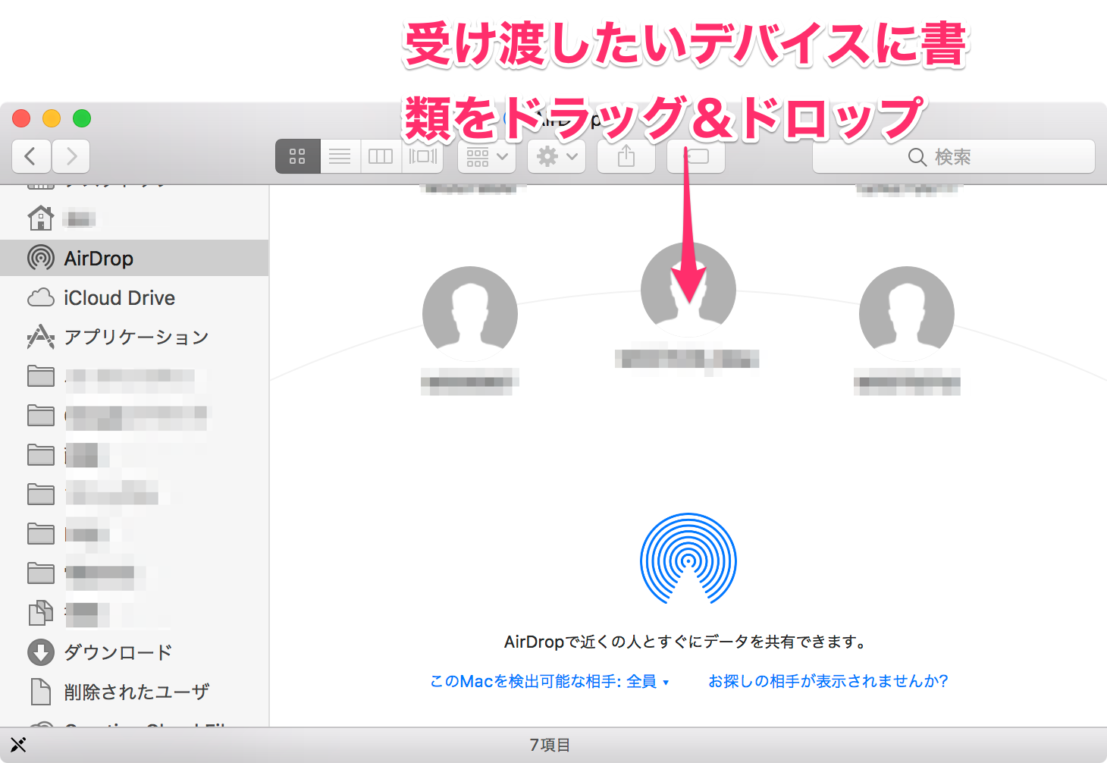Select the right AirDrop recipient avatar
This screenshot has height=763, width=1107.
pyautogui.click(x=907, y=314)
